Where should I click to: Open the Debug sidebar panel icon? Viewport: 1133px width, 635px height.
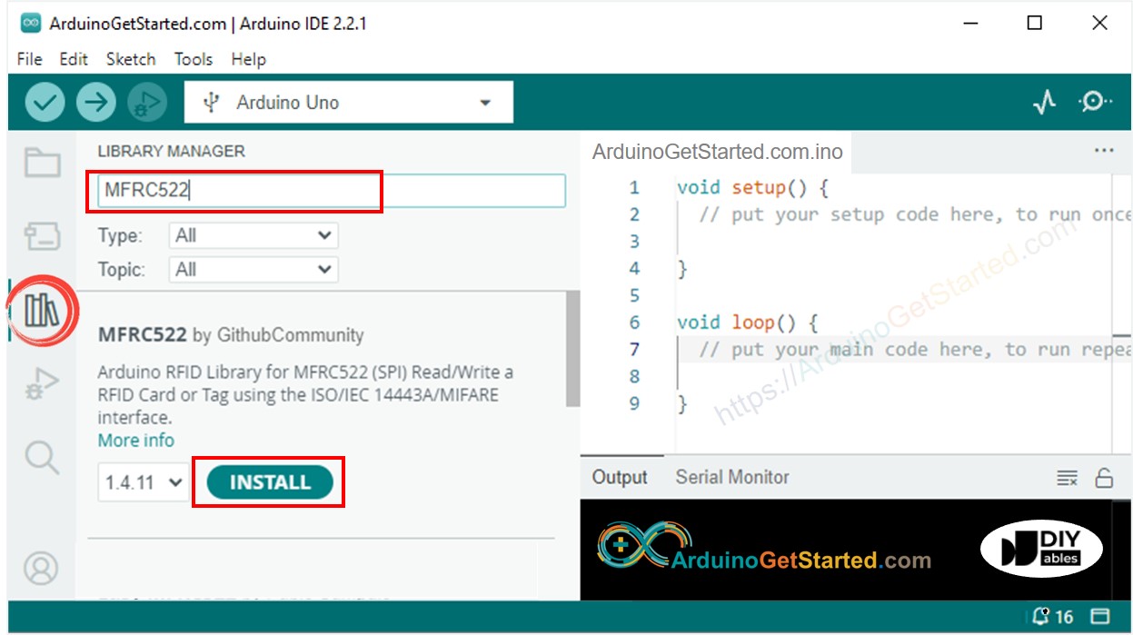pos(42,383)
